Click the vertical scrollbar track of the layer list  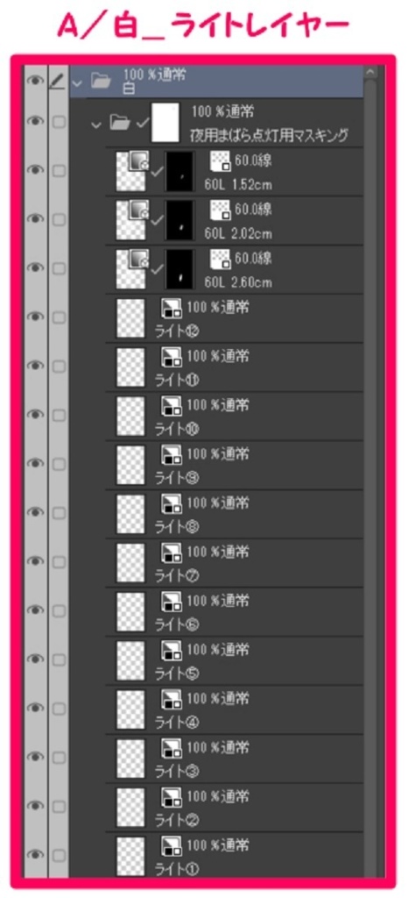(x=370, y=481)
